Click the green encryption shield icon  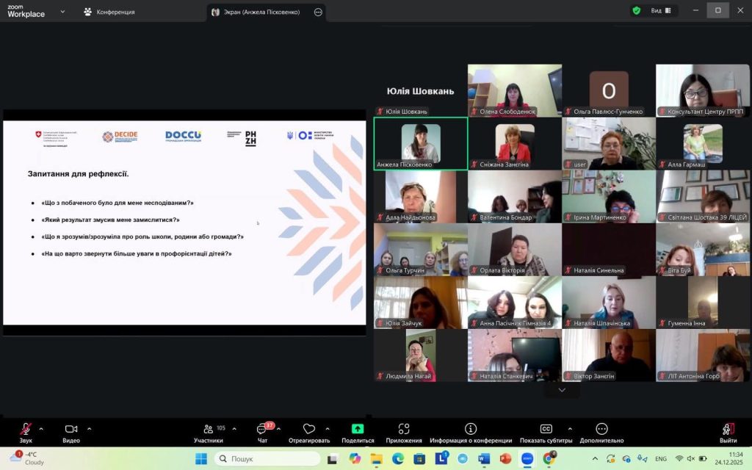[x=637, y=10]
